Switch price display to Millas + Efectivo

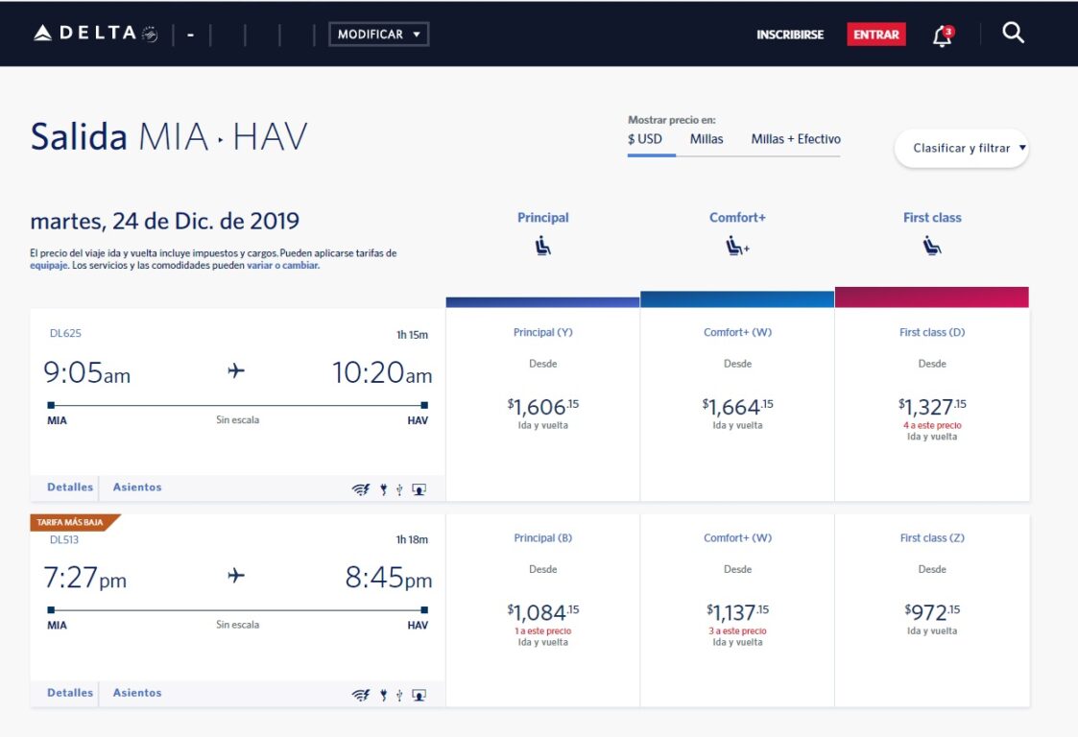click(x=796, y=139)
